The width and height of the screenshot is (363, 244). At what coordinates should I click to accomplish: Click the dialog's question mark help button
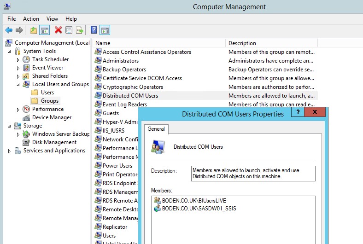(x=298, y=112)
